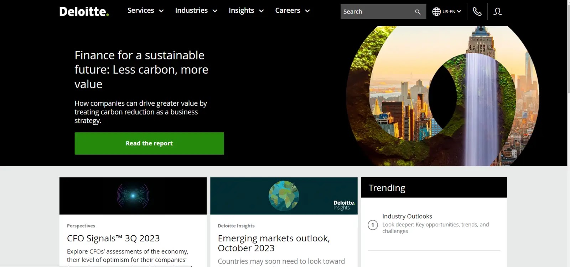570x267 pixels.
Task: Click the globe language icon
Action: click(436, 11)
